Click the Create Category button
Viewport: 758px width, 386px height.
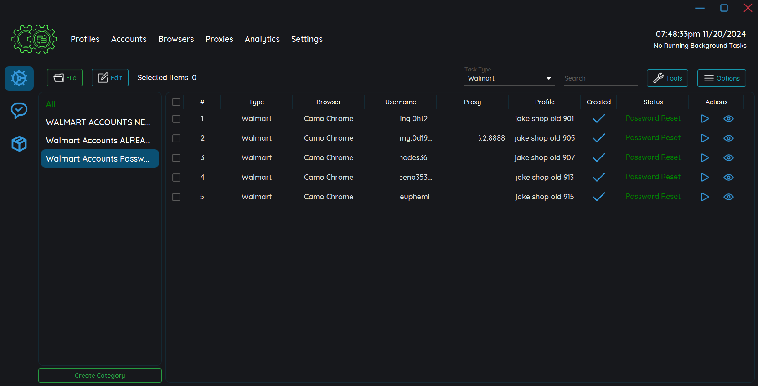pyautogui.click(x=100, y=376)
